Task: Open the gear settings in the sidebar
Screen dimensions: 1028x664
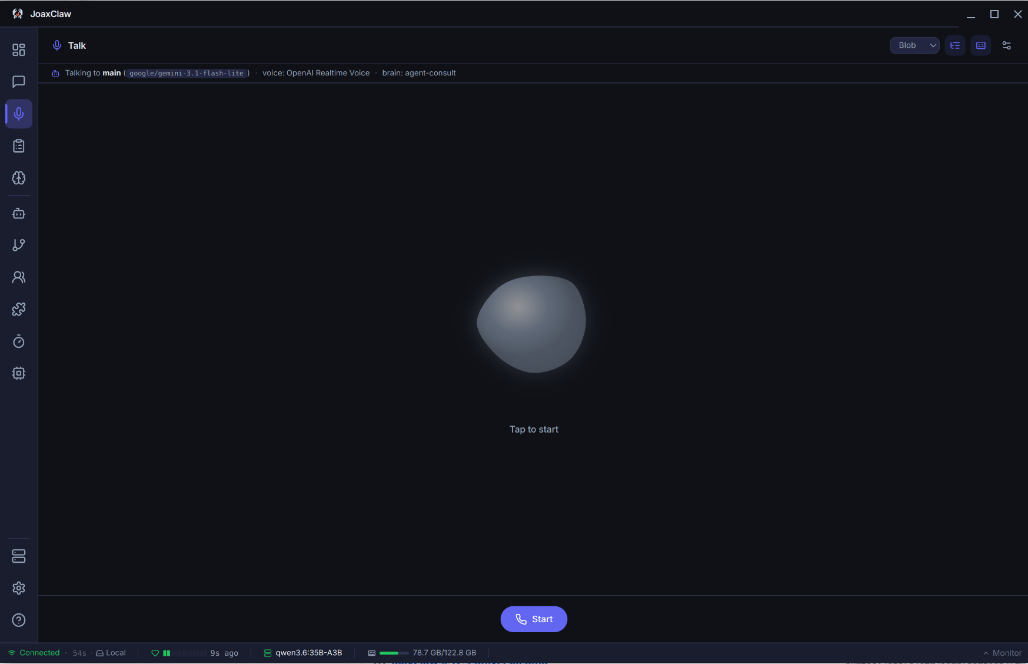Action: point(19,588)
